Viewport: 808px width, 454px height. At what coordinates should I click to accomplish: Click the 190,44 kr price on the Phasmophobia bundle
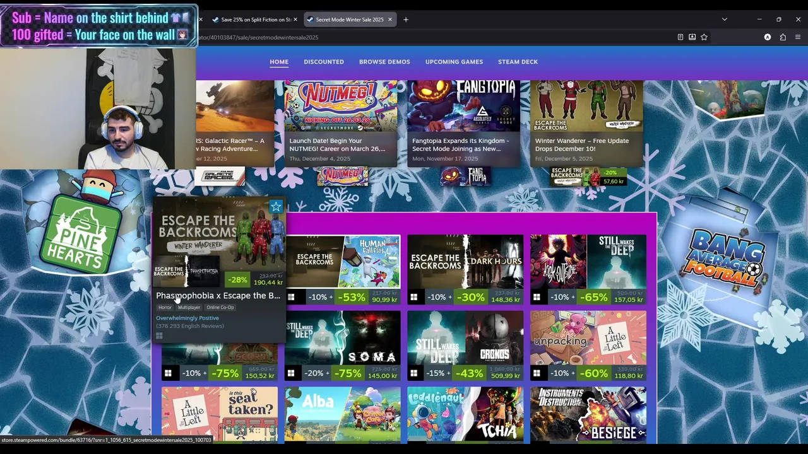click(x=268, y=282)
